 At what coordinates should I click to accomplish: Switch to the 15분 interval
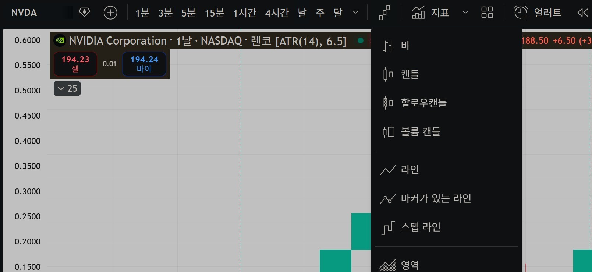[x=214, y=13]
